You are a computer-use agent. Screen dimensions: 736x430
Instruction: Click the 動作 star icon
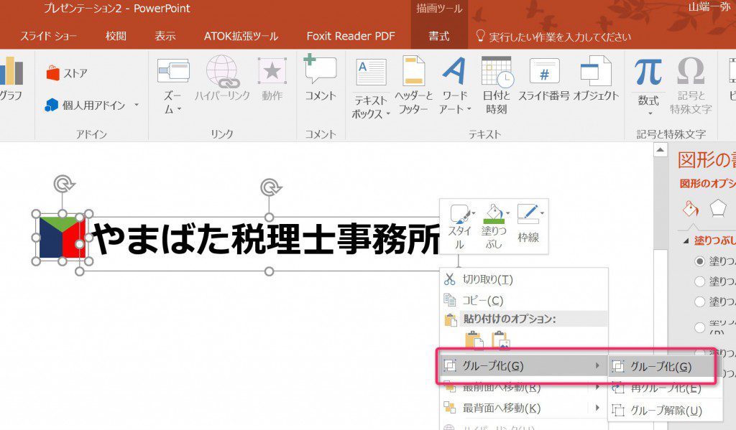[x=272, y=71]
